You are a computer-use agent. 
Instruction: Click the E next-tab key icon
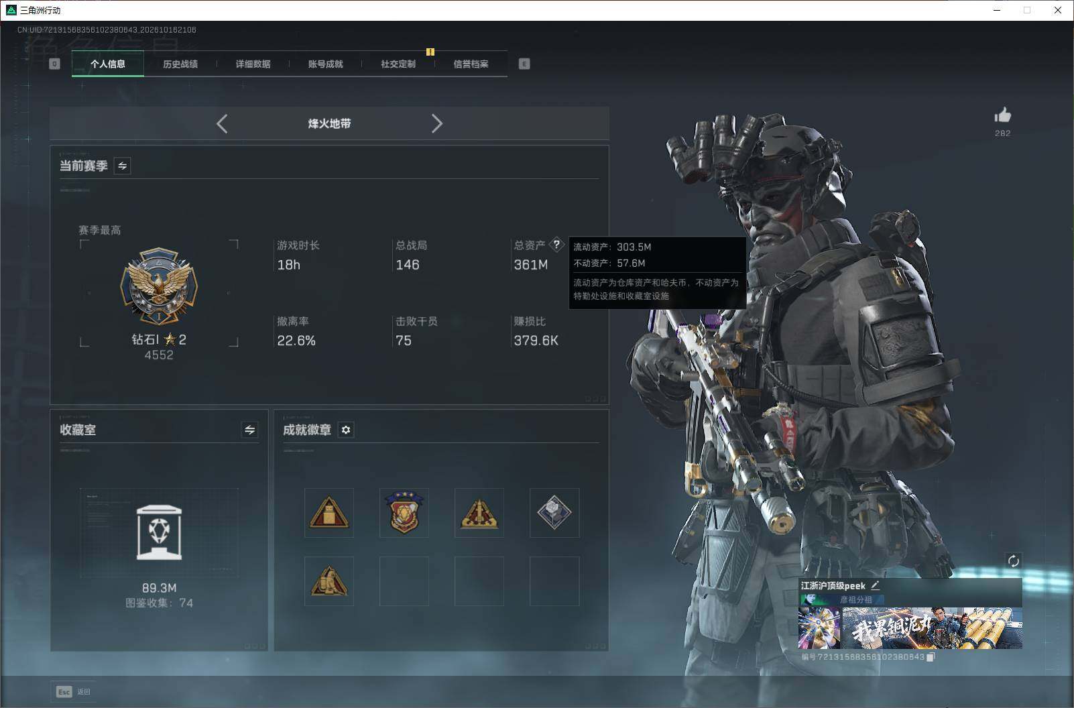coord(524,64)
